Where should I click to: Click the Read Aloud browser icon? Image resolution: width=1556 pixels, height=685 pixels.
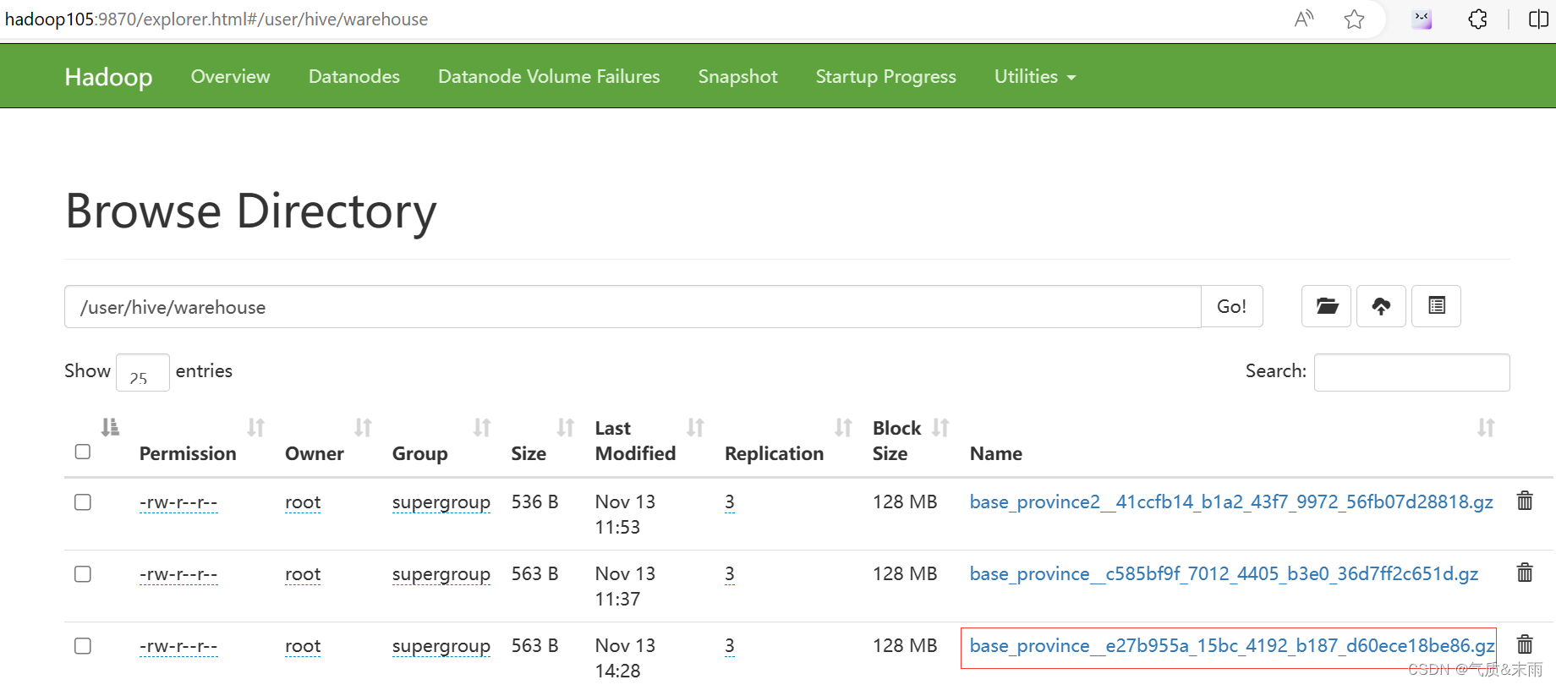1303,19
